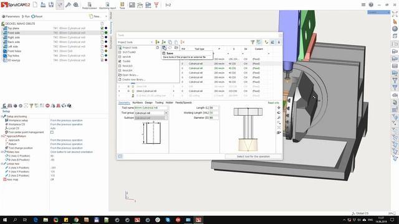This screenshot has width=399, height=224.
Task: Select the Workpiece setup parameter
Action: click(18, 120)
